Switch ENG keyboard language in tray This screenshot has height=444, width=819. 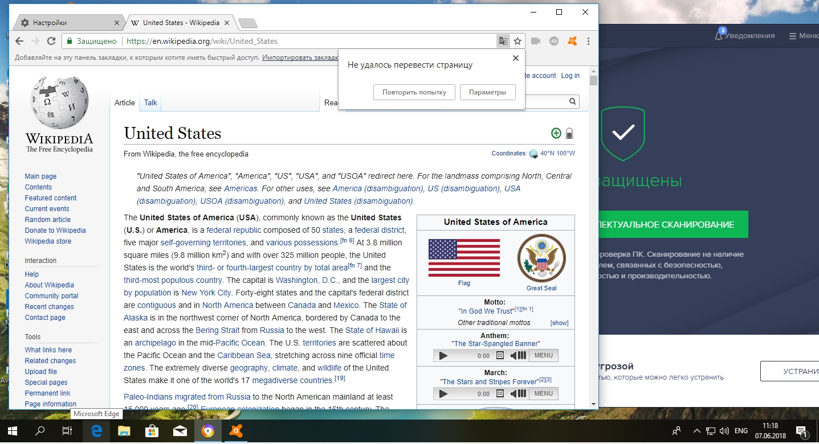(x=741, y=431)
